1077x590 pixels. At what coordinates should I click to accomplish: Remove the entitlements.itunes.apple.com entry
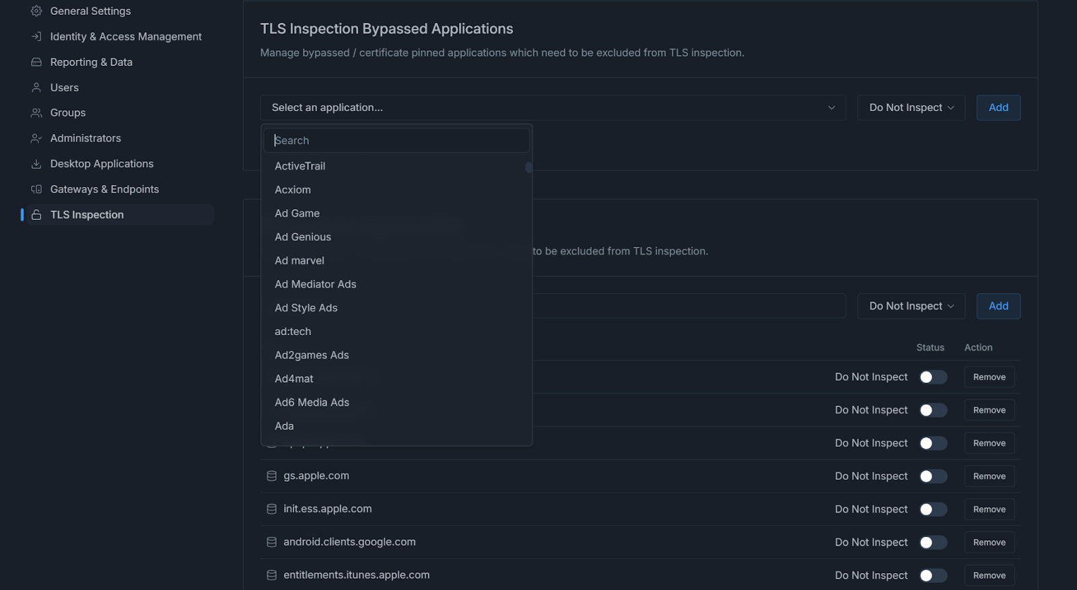coord(989,575)
